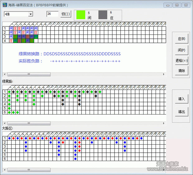Image resolution: width=193 pixels, height=175 pixels.
Task: Click the gray 庄 color swatch
Action: point(103,15)
